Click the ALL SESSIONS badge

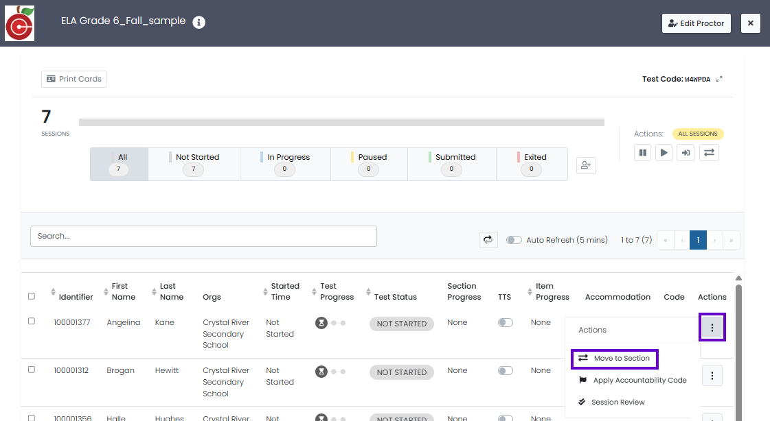point(698,134)
